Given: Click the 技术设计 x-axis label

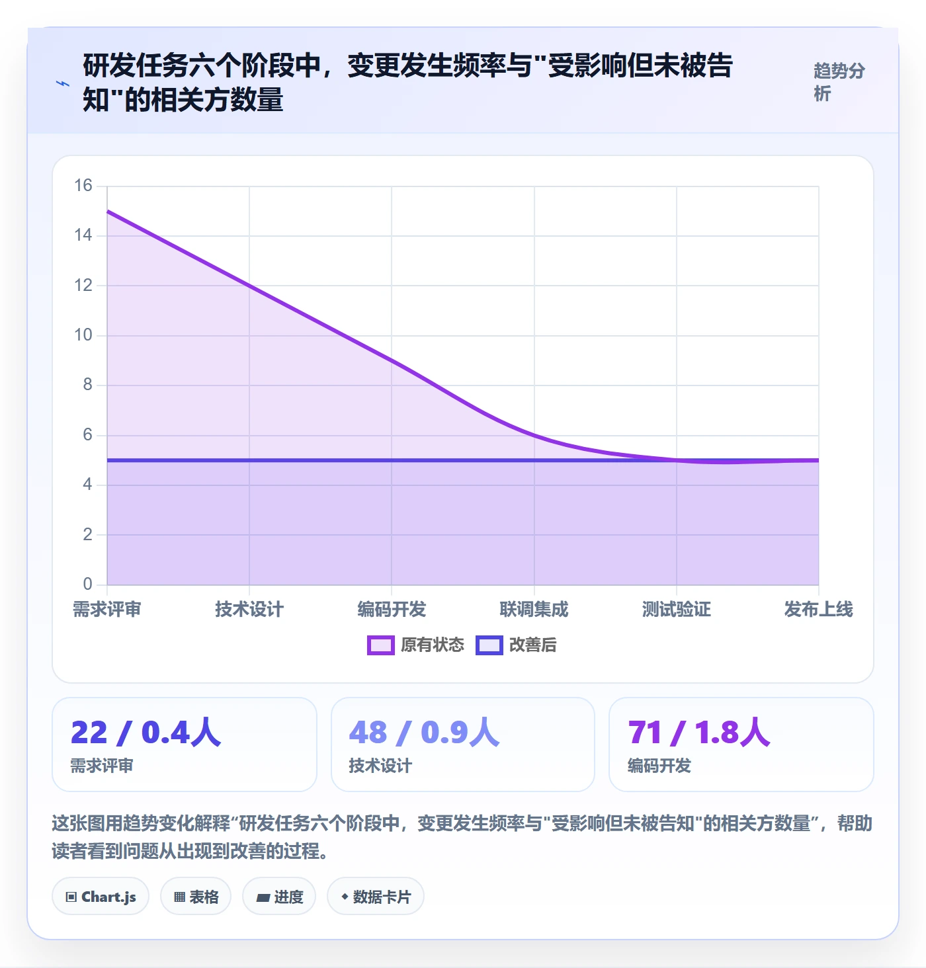Looking at the screenshot, I should pos(249,610).
